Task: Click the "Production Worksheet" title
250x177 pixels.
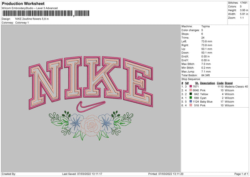Action: coord(23,3)
